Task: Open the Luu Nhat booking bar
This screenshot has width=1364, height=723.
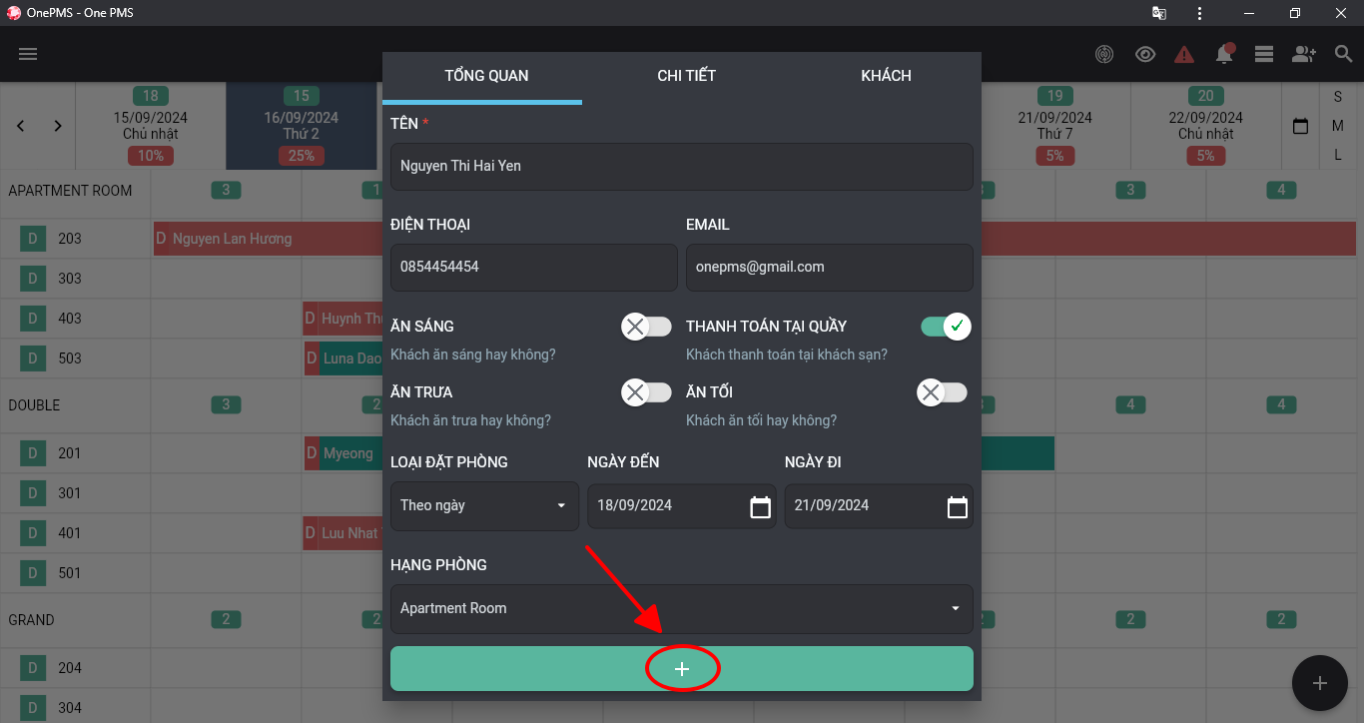Action: point(343,533)
